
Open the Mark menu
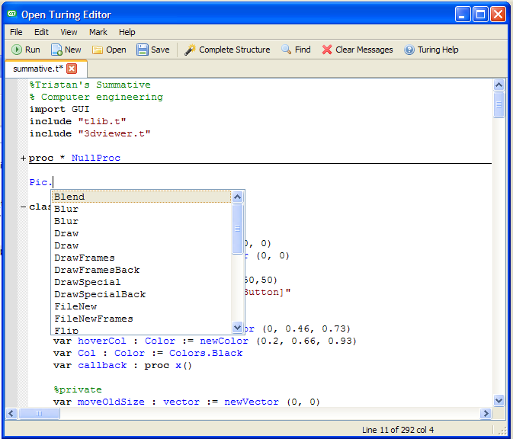click(98, 32)
